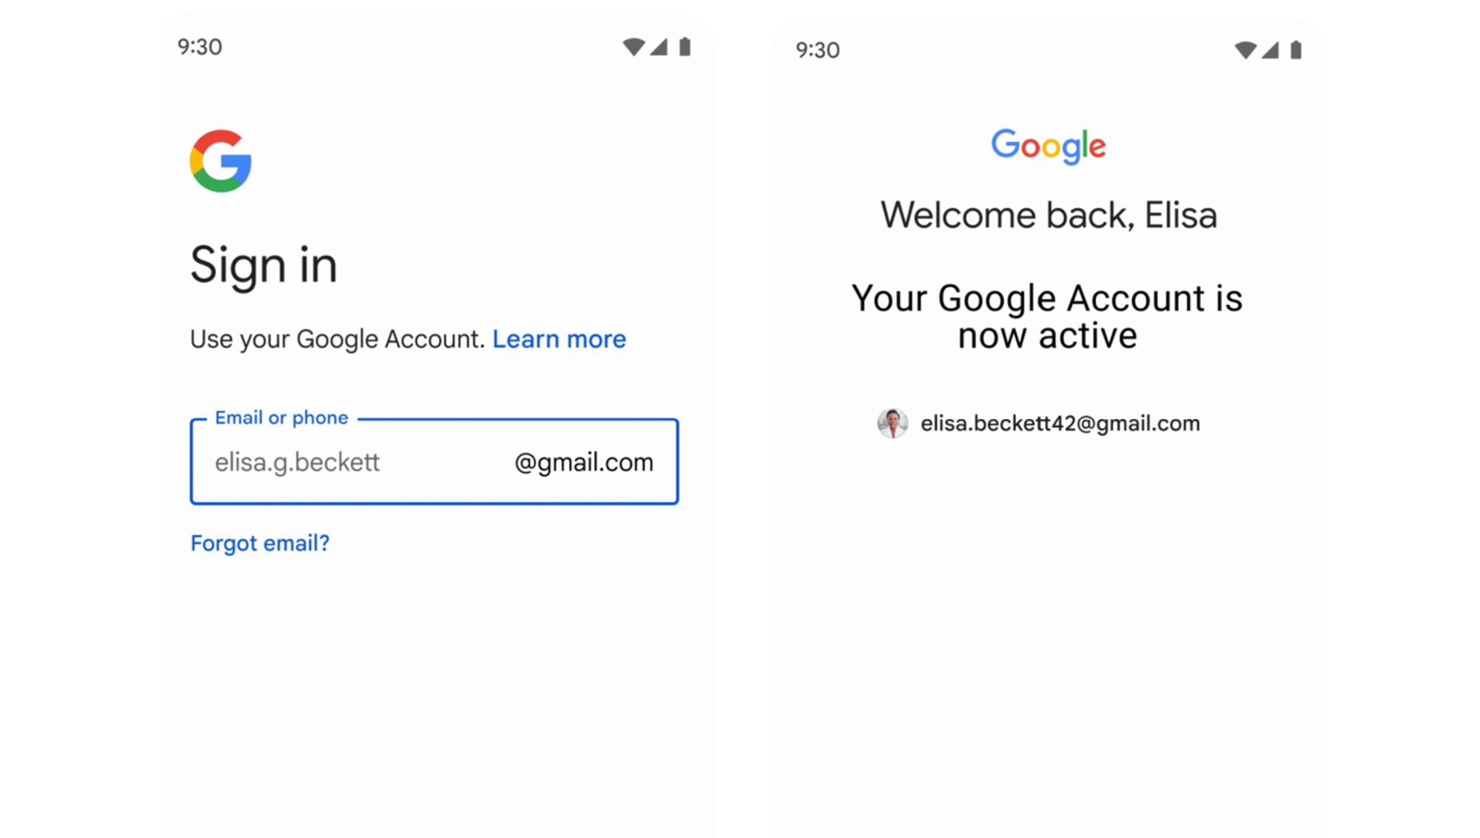This screenshot has width=1480, height=838.
Task: Click Elisa's profile avatar picture
Action: (892, 423)
